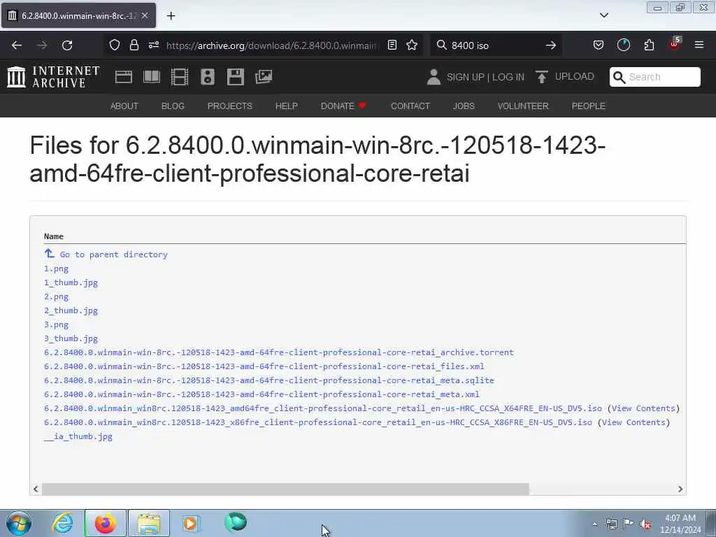The height and width of the screenshot is (537, 716).
Task: Open the Software floppy disk icon
Action: pyautogui.click(x=236, y=77)
